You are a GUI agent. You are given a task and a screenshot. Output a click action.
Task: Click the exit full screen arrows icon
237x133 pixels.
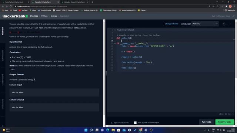[234, 16]
